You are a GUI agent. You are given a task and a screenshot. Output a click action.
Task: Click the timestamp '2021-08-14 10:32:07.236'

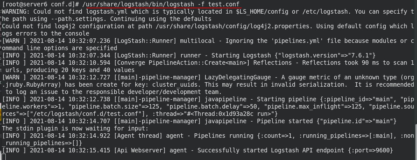point(70,41)
